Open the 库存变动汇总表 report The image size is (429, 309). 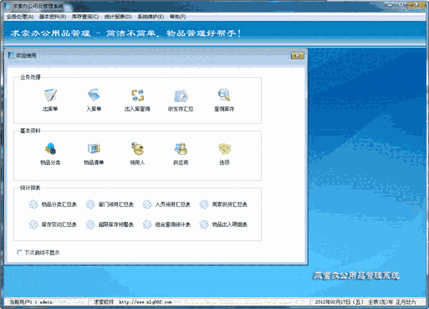pos(53,224)
